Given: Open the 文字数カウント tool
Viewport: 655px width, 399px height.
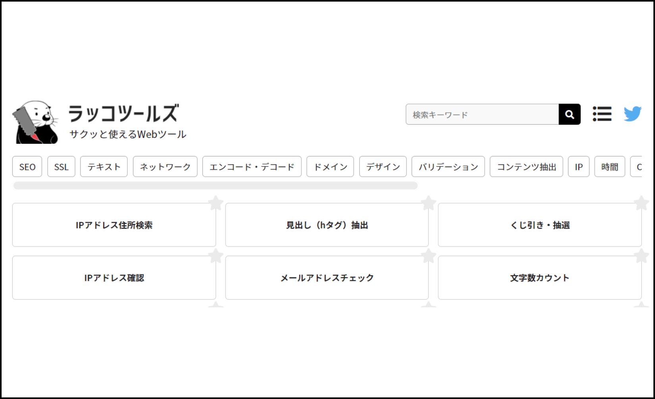Looking at the screenshot, I should click(x=540, y=278).
